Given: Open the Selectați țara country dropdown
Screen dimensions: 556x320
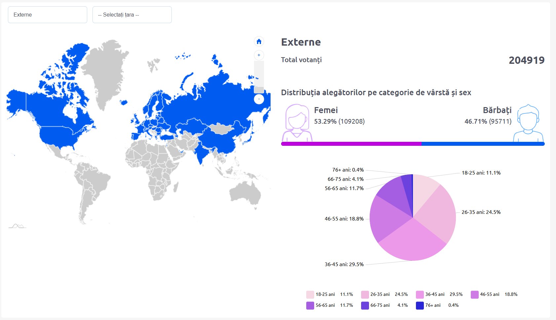Looking at the screenshot, I should 132,15.
